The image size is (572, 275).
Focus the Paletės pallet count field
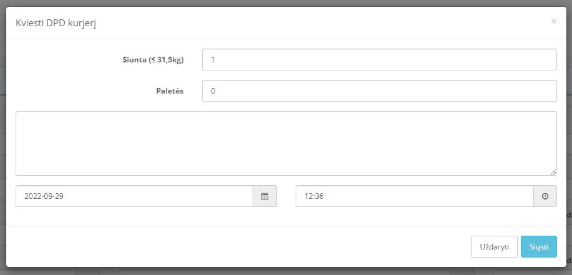click(x=379, y=91)
